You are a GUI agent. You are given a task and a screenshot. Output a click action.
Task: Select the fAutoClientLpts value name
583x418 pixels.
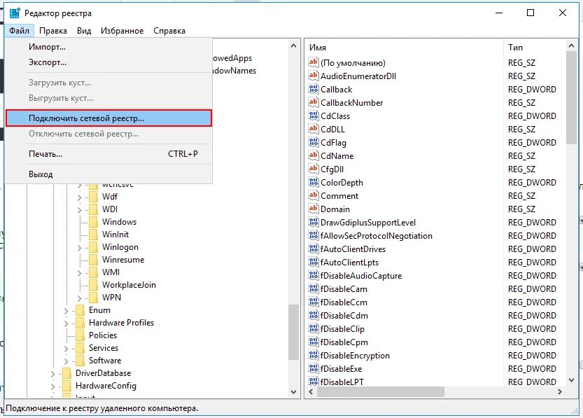click(x=349, y=262)
